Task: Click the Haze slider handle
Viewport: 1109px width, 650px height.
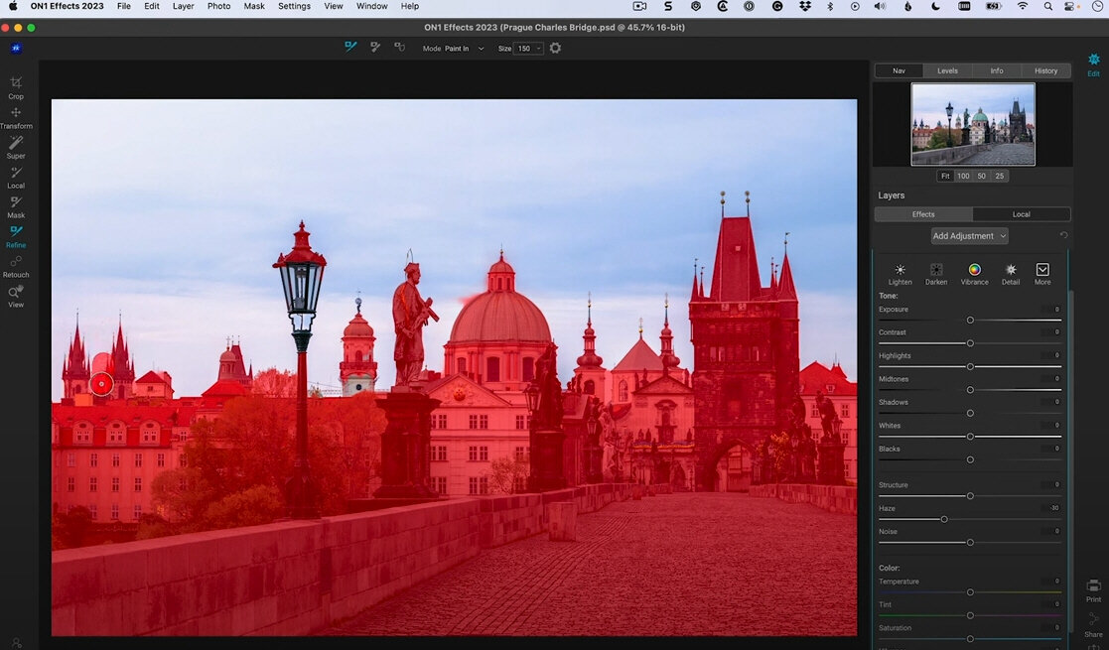Action: pyautogui.click(x=944, y=519)
